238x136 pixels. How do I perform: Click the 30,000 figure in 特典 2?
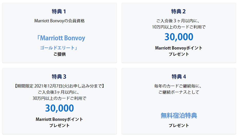coord(179,37)
